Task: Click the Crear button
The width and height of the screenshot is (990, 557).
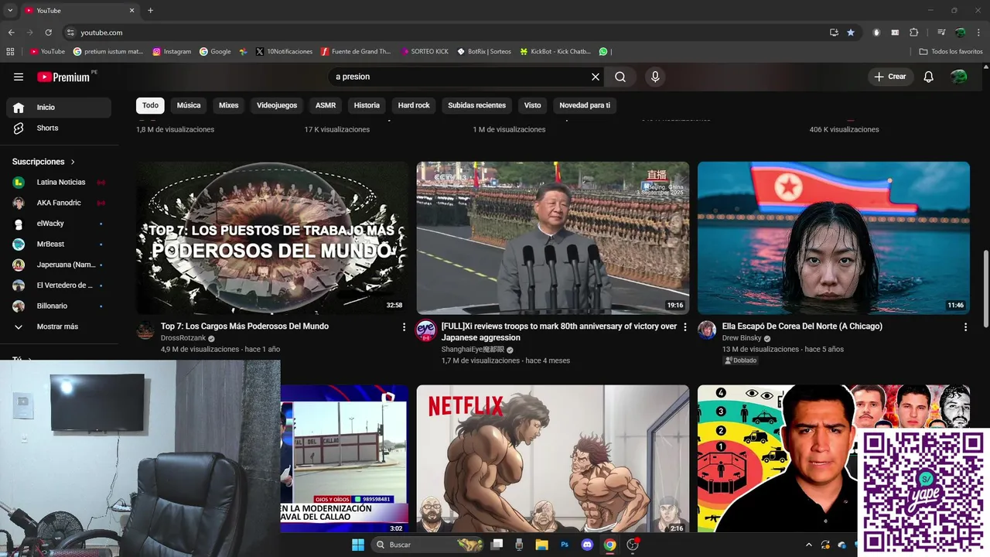Action: coord(890,77)
